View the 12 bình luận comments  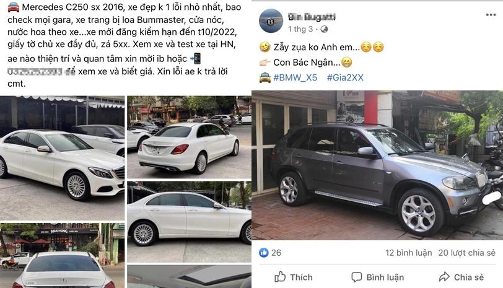click(x=409, y=253)
